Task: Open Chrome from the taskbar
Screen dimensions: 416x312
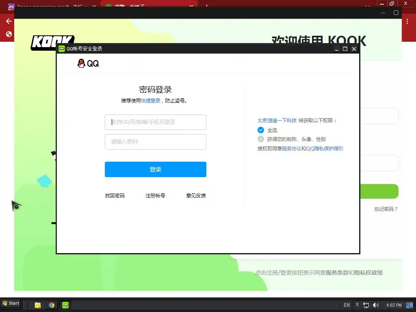Action: point(52,305)
